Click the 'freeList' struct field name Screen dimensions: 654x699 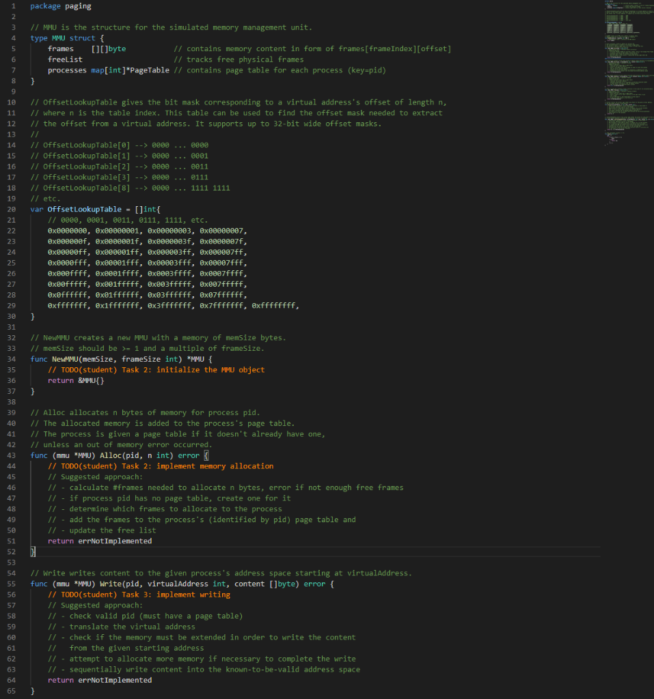point(65,59)
